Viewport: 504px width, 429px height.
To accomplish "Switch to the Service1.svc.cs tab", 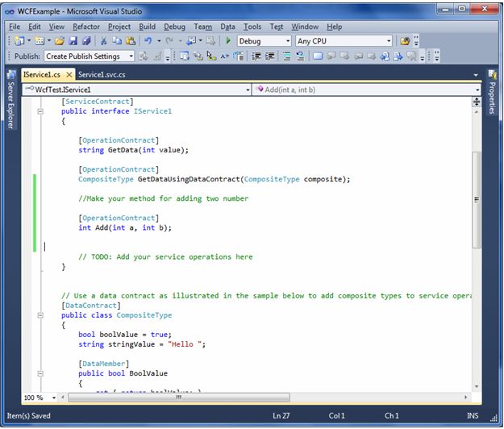I will (102, 75).
